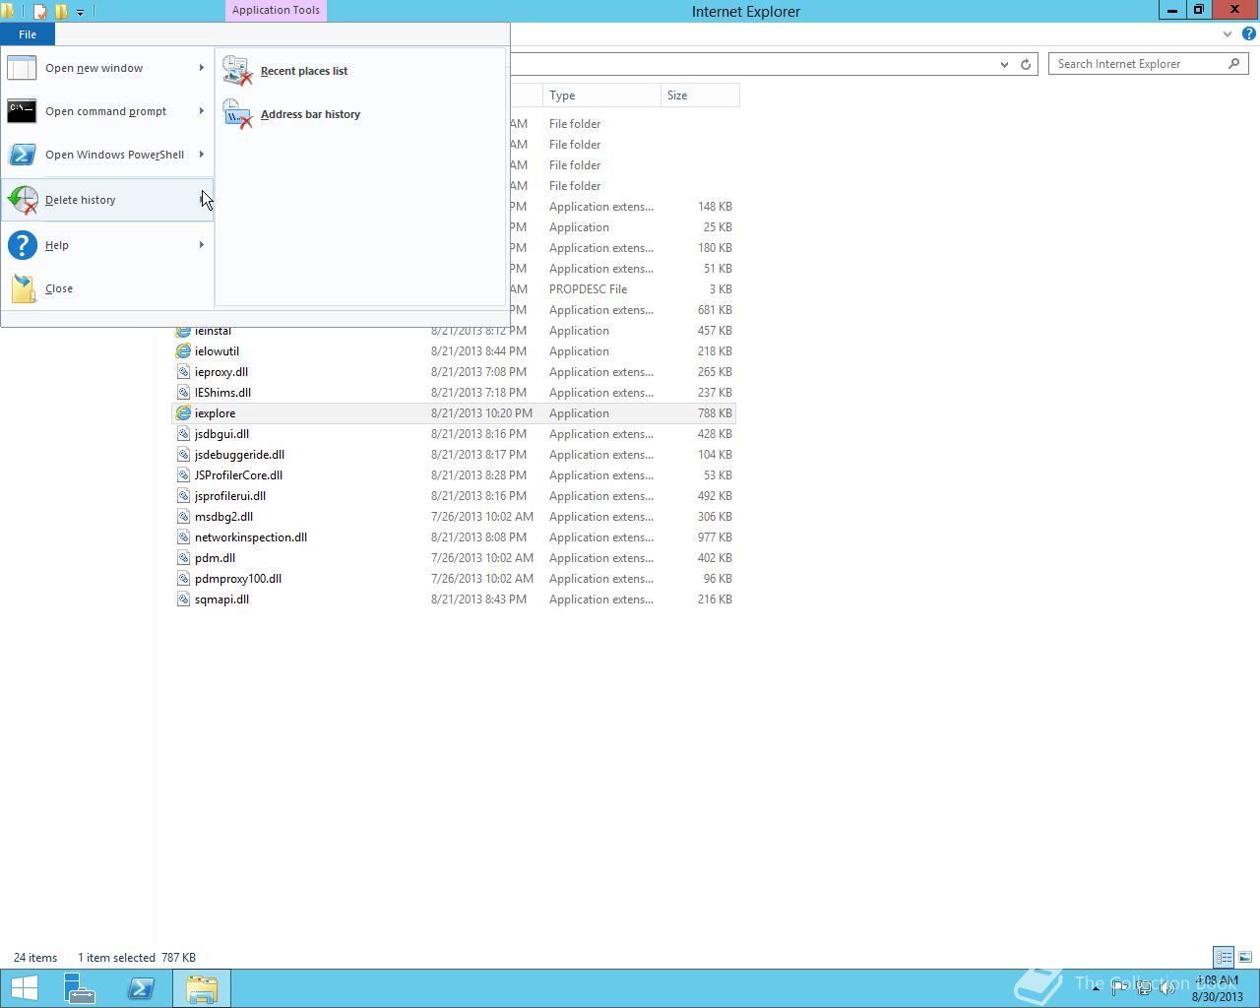Click the Open new window icon

[x=22, y=68]
